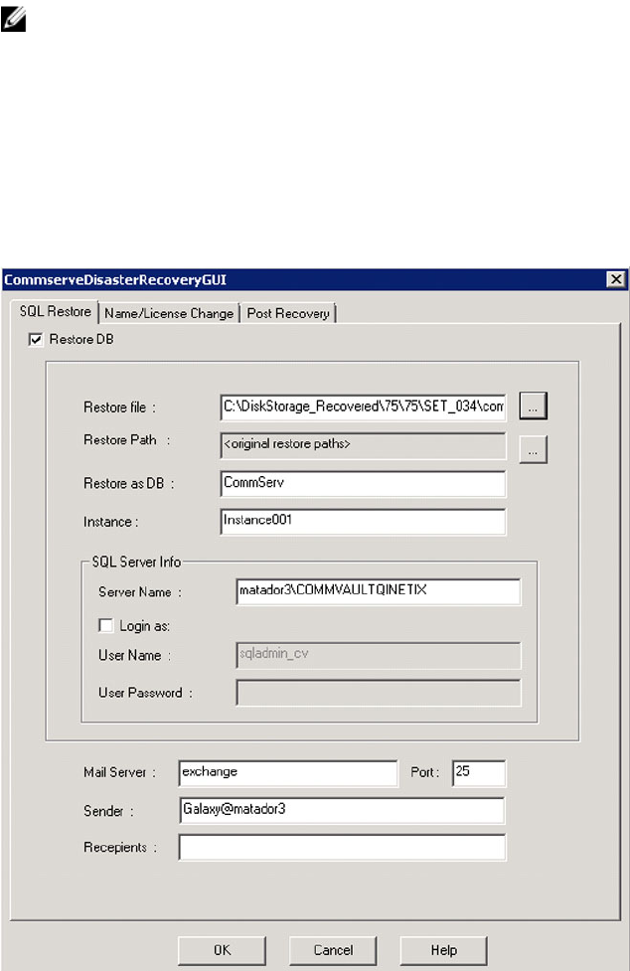Edit the Mail Server field

288,773
